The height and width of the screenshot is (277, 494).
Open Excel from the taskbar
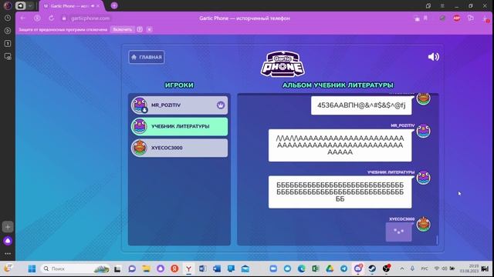click(x=316, y=269)
